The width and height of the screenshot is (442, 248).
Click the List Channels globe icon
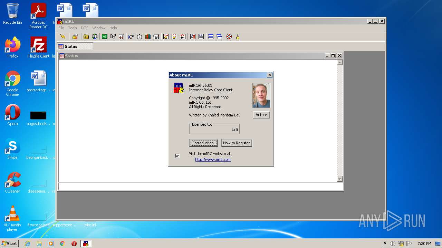[x=95, y=37]
